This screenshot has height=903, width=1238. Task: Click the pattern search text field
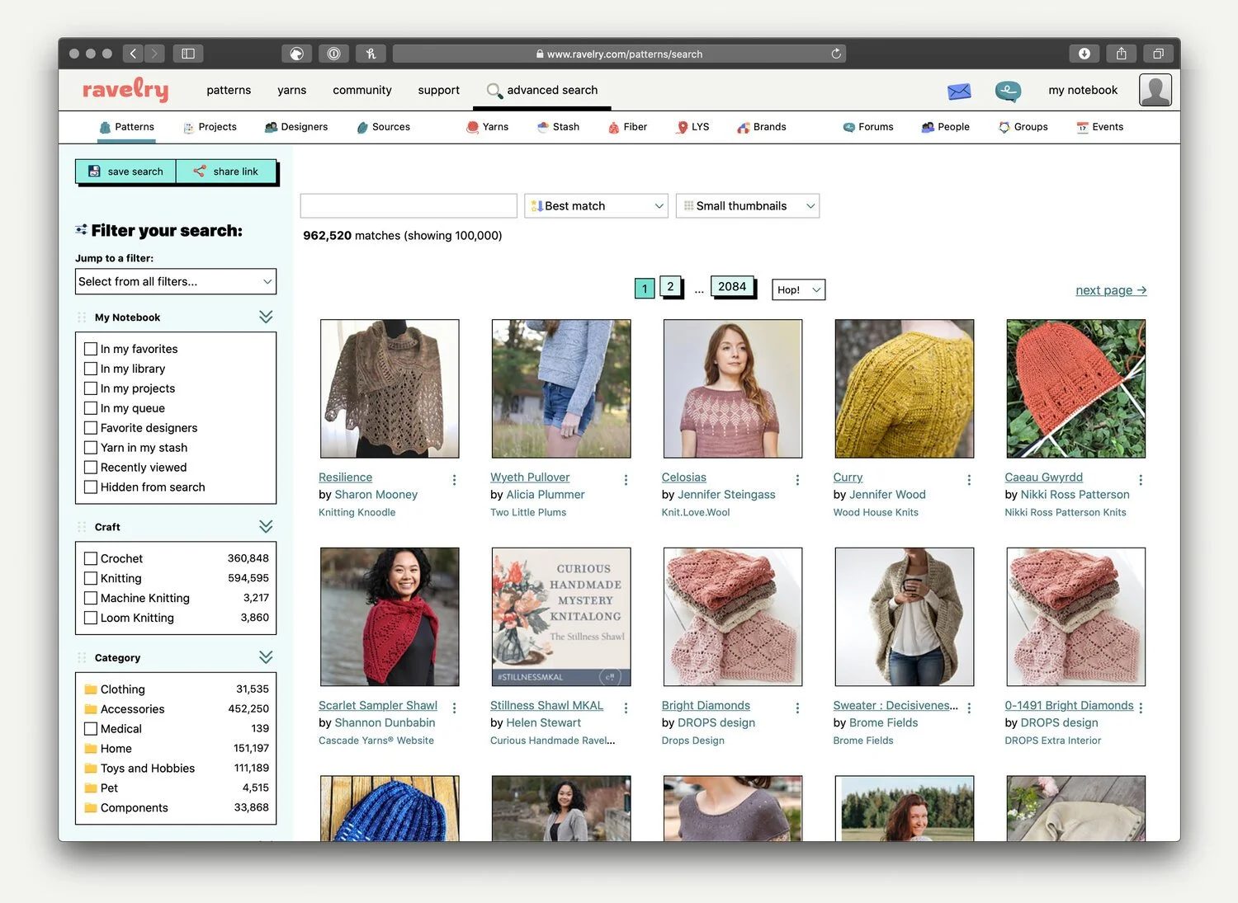tap(409, 206)
